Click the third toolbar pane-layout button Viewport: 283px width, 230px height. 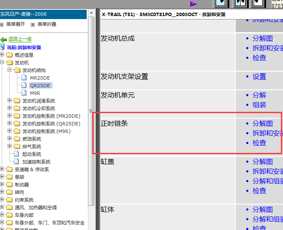[258, 4]
